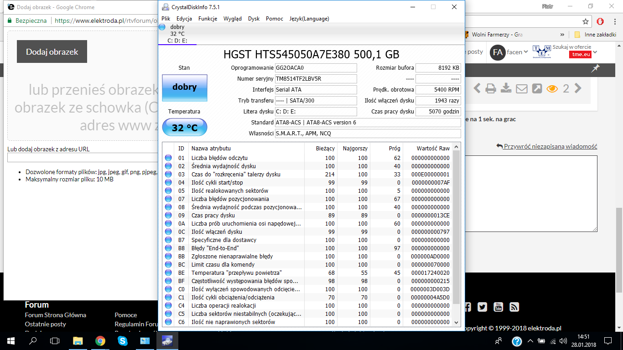623x350 pixels.
Task: Open the blue help icon in the system tray
Action: [x=516, y=341]
